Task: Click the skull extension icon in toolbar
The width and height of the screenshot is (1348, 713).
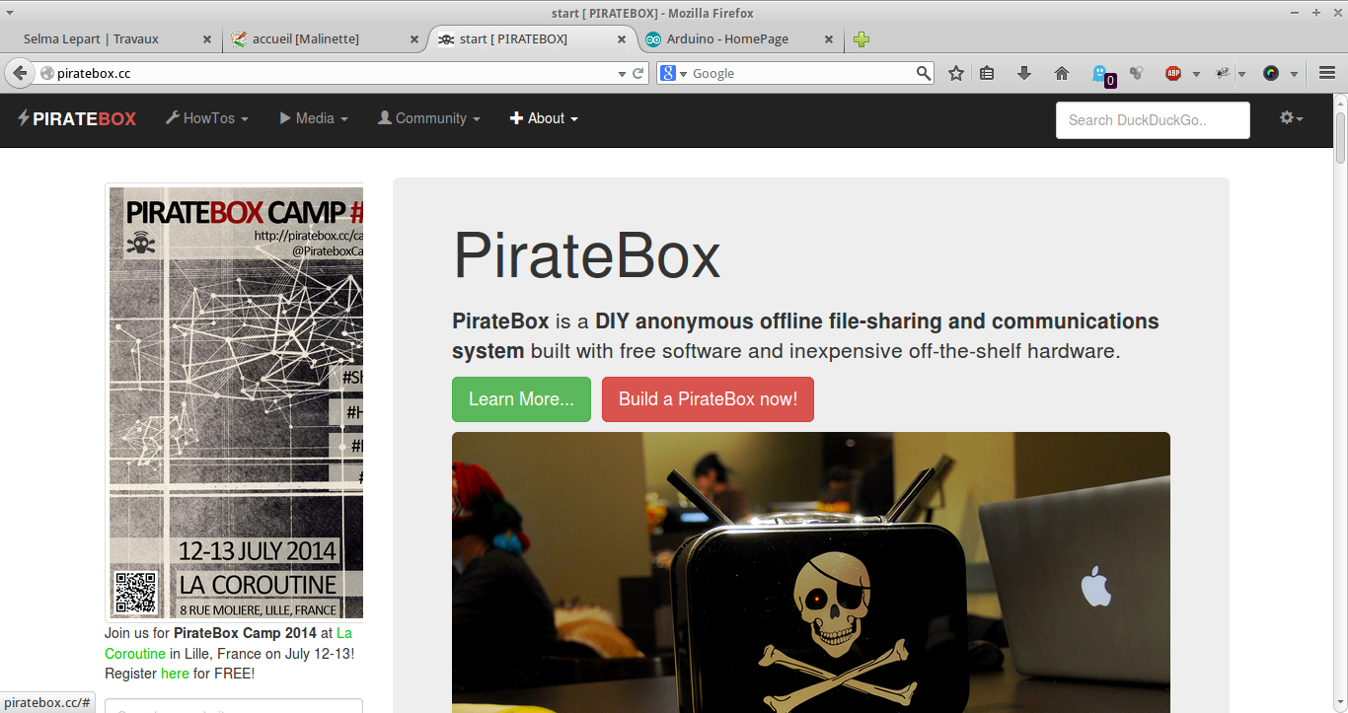Action: pos(1224,73)
